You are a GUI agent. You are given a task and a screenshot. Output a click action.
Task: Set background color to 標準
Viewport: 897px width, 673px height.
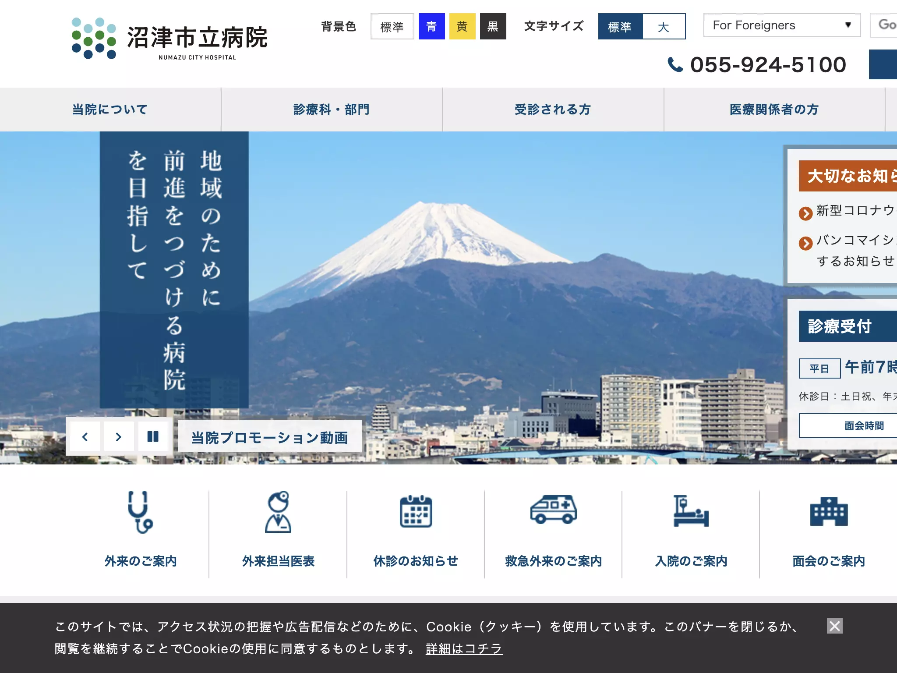click(x=392, y=26)
